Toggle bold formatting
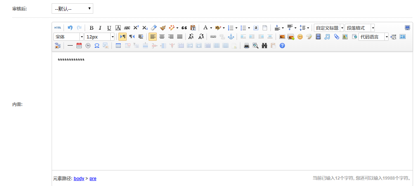The height and width of the screenshot is (186, 416). click(x=91, y=28)
